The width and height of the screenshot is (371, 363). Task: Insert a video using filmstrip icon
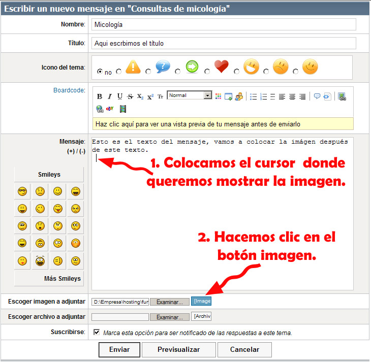[x=122, y=109]
